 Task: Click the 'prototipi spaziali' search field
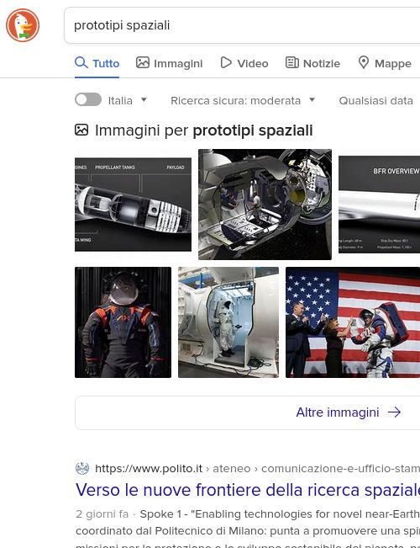pyautogui.click(x=242, y=25)
